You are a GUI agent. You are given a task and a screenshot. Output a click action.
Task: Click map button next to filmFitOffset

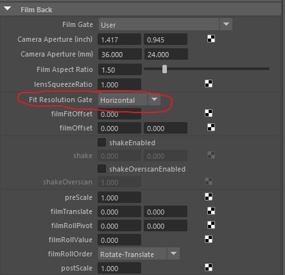209,113
